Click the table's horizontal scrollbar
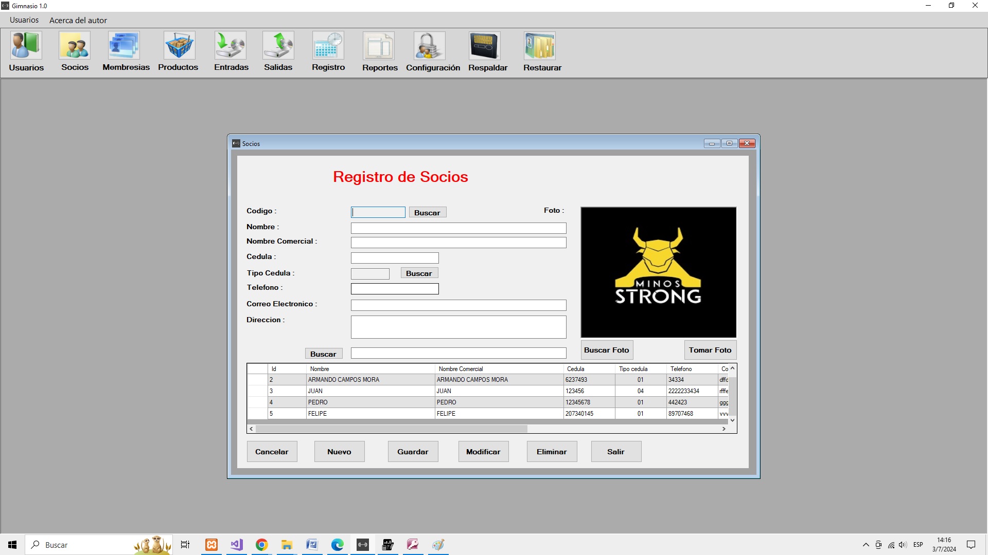Image resolution: width=988 pixels, height=555 pixels. coord(391,429)
